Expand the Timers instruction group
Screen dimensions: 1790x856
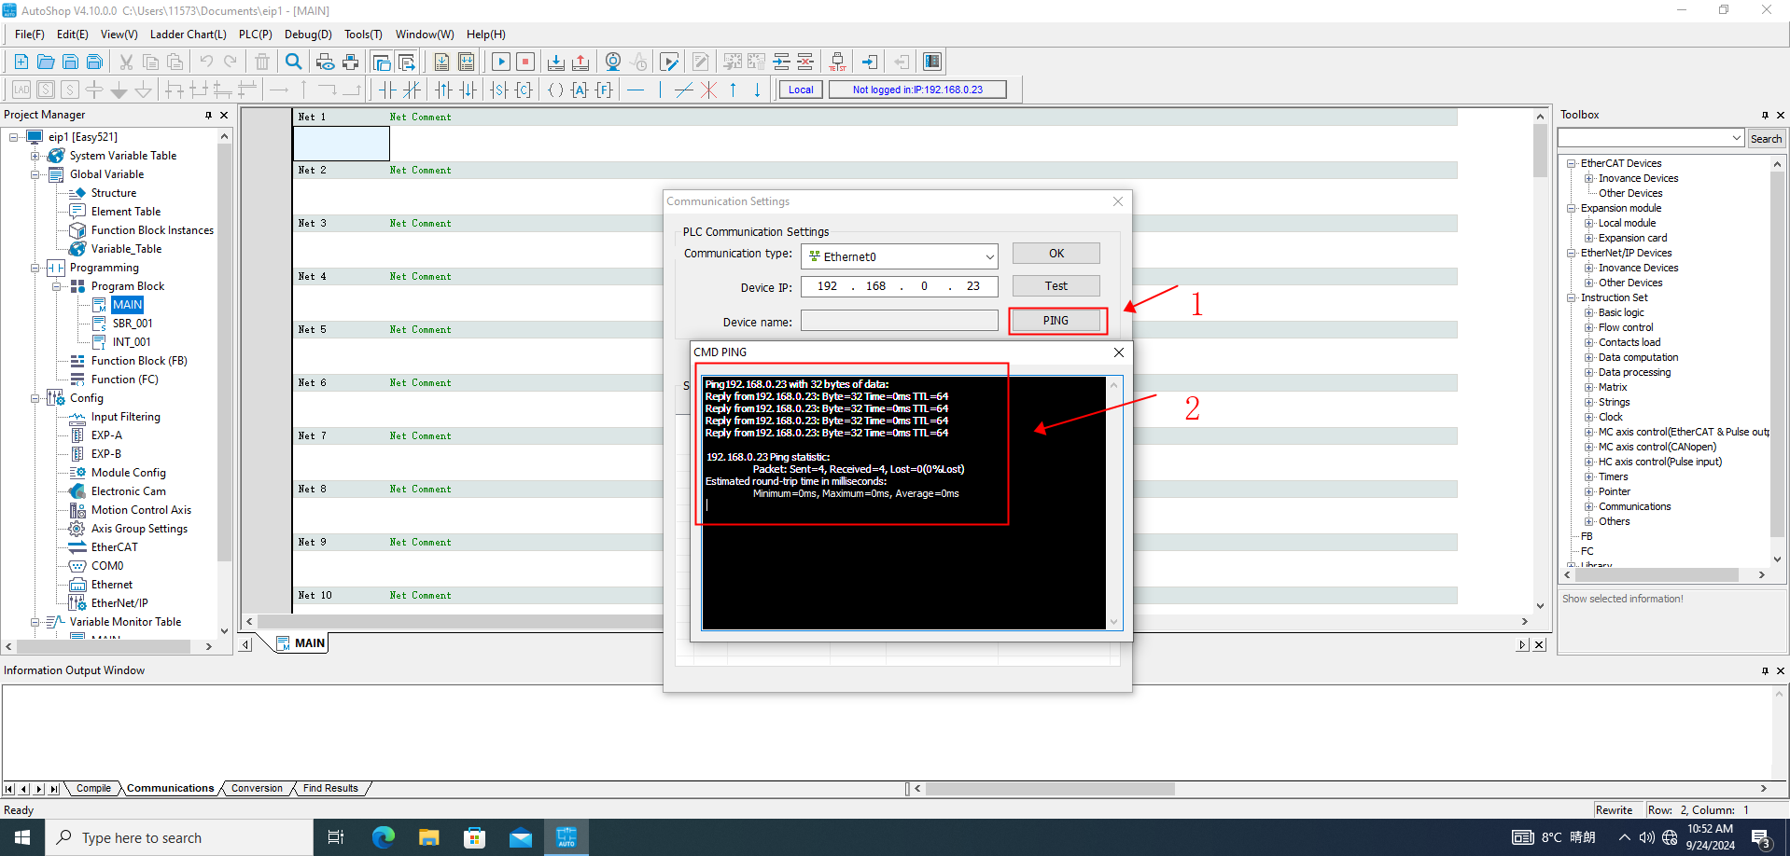pos(1588,476)
